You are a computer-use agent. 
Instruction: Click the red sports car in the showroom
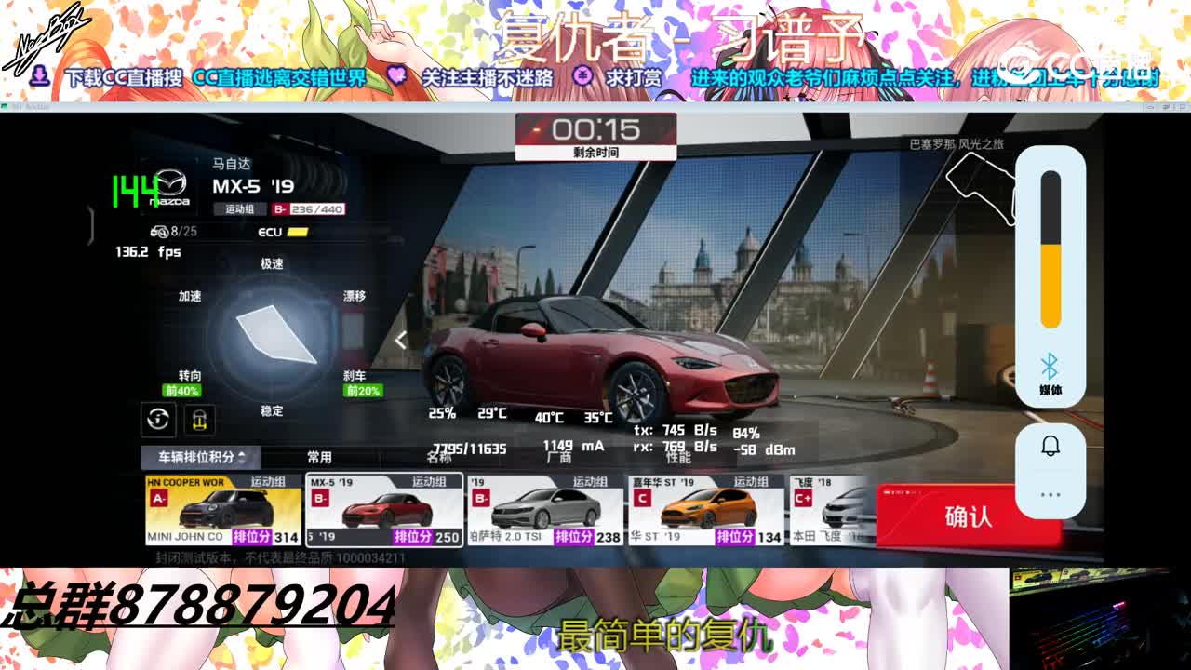point(600,361)
